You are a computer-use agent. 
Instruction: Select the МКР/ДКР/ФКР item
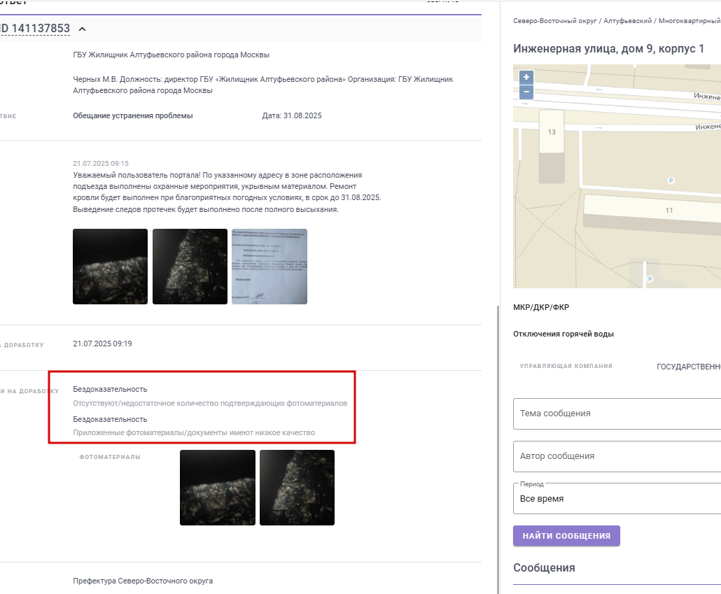[x=541, y=307]
